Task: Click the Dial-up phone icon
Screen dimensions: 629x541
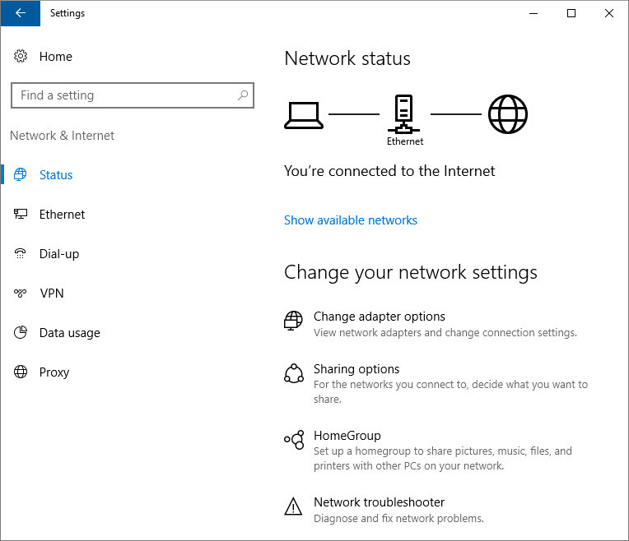Action: 21,254
